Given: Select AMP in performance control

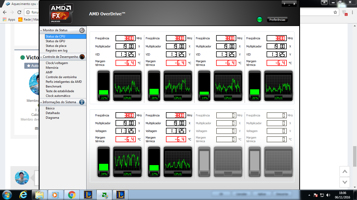Looking at the screenshot, I should [49, 72].
